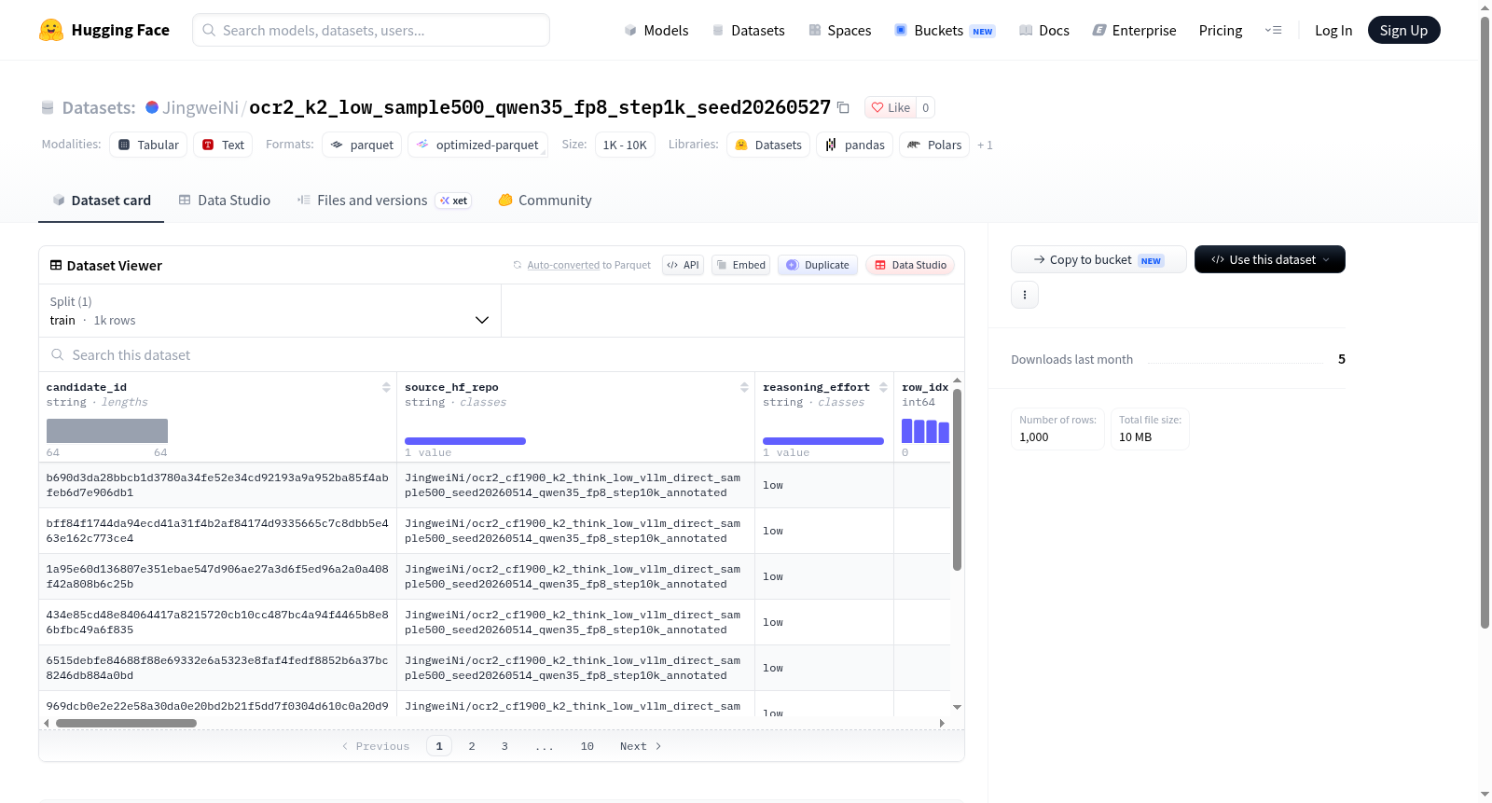
Task: Select the 1K - 10K size tag
Action: click(x=625, y=145)
